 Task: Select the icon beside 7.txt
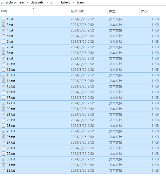pyautogui.click(x=3, y=47)
